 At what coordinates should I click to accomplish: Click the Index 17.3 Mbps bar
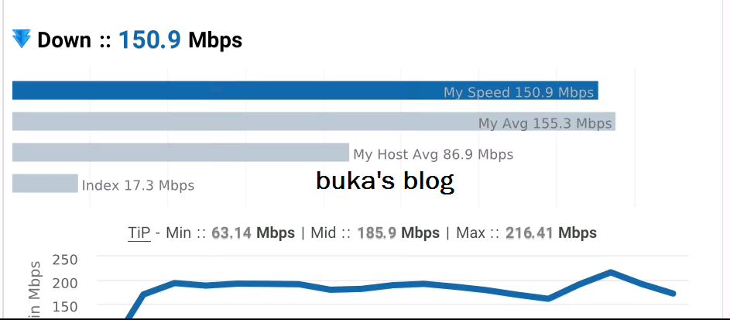[x=45, y=183]
